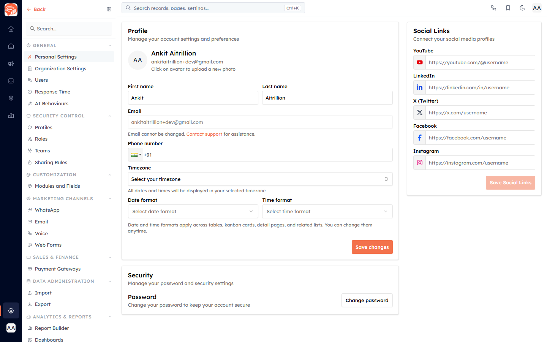Open Personal Settings in sidebar
The height and width of the screenshot is (342, 547).
click(x=69, y=57)
